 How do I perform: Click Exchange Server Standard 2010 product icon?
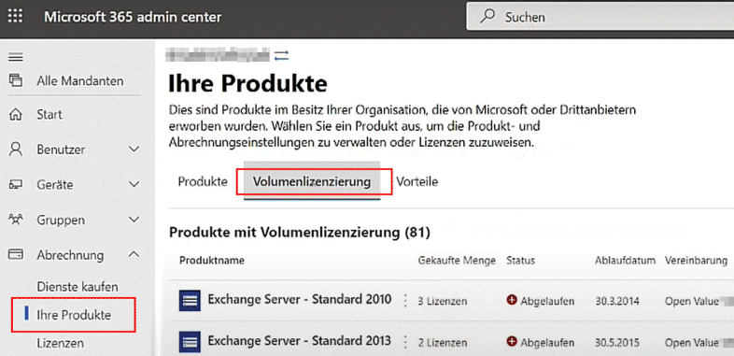[x=190, y=301]
